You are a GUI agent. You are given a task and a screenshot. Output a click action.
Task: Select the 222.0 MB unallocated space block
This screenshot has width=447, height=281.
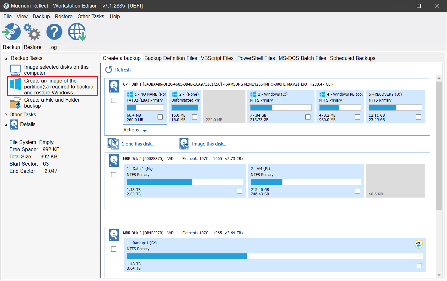click(224, 106)
